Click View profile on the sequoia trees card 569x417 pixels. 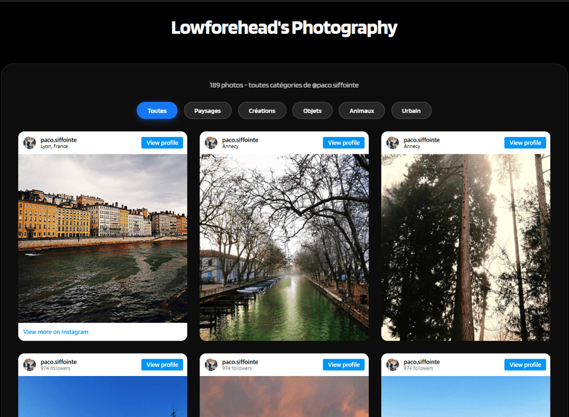pyautogui.click(x=525, y=142)
